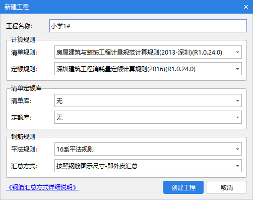Open the 汇总方式 dropdown
This screenshot has height=200, width=253.
[148, 166]
